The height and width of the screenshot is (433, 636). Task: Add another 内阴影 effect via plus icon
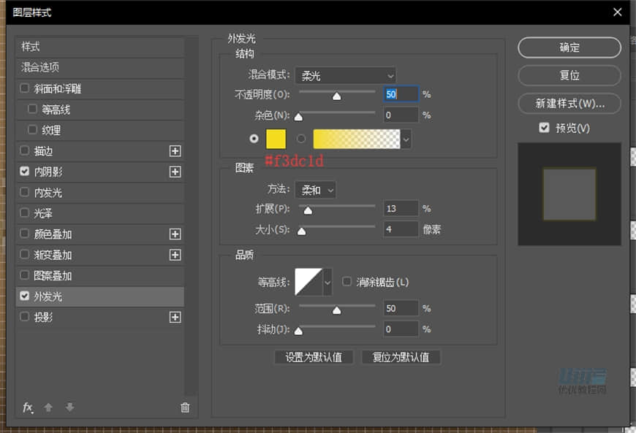(175, 172)
